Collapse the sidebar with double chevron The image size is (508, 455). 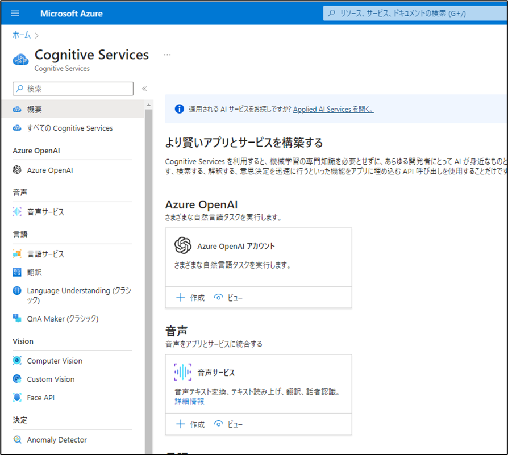pyautogui.click(x=144, y=89)
